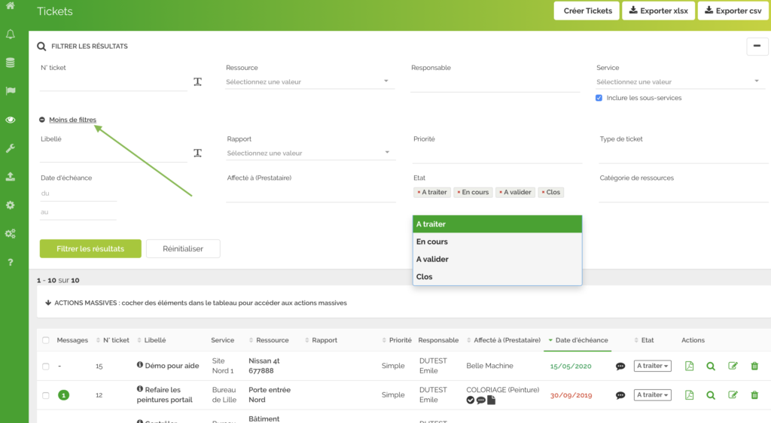The image size is (771, 423).
Task: Expand the Service dropdown filter
Action: [x=679, y=81]
